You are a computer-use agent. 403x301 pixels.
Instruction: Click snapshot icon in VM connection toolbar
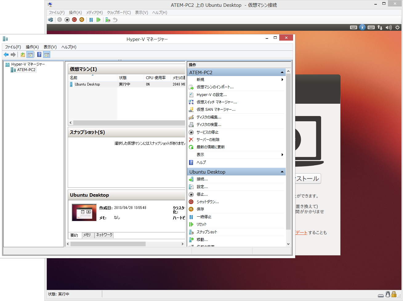point(107,20)
